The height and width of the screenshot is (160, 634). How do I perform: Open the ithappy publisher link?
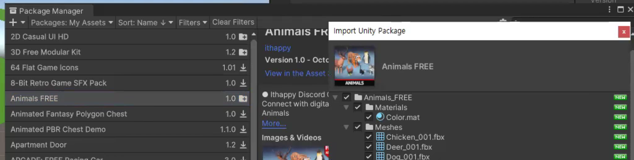[x=278, y=48]
